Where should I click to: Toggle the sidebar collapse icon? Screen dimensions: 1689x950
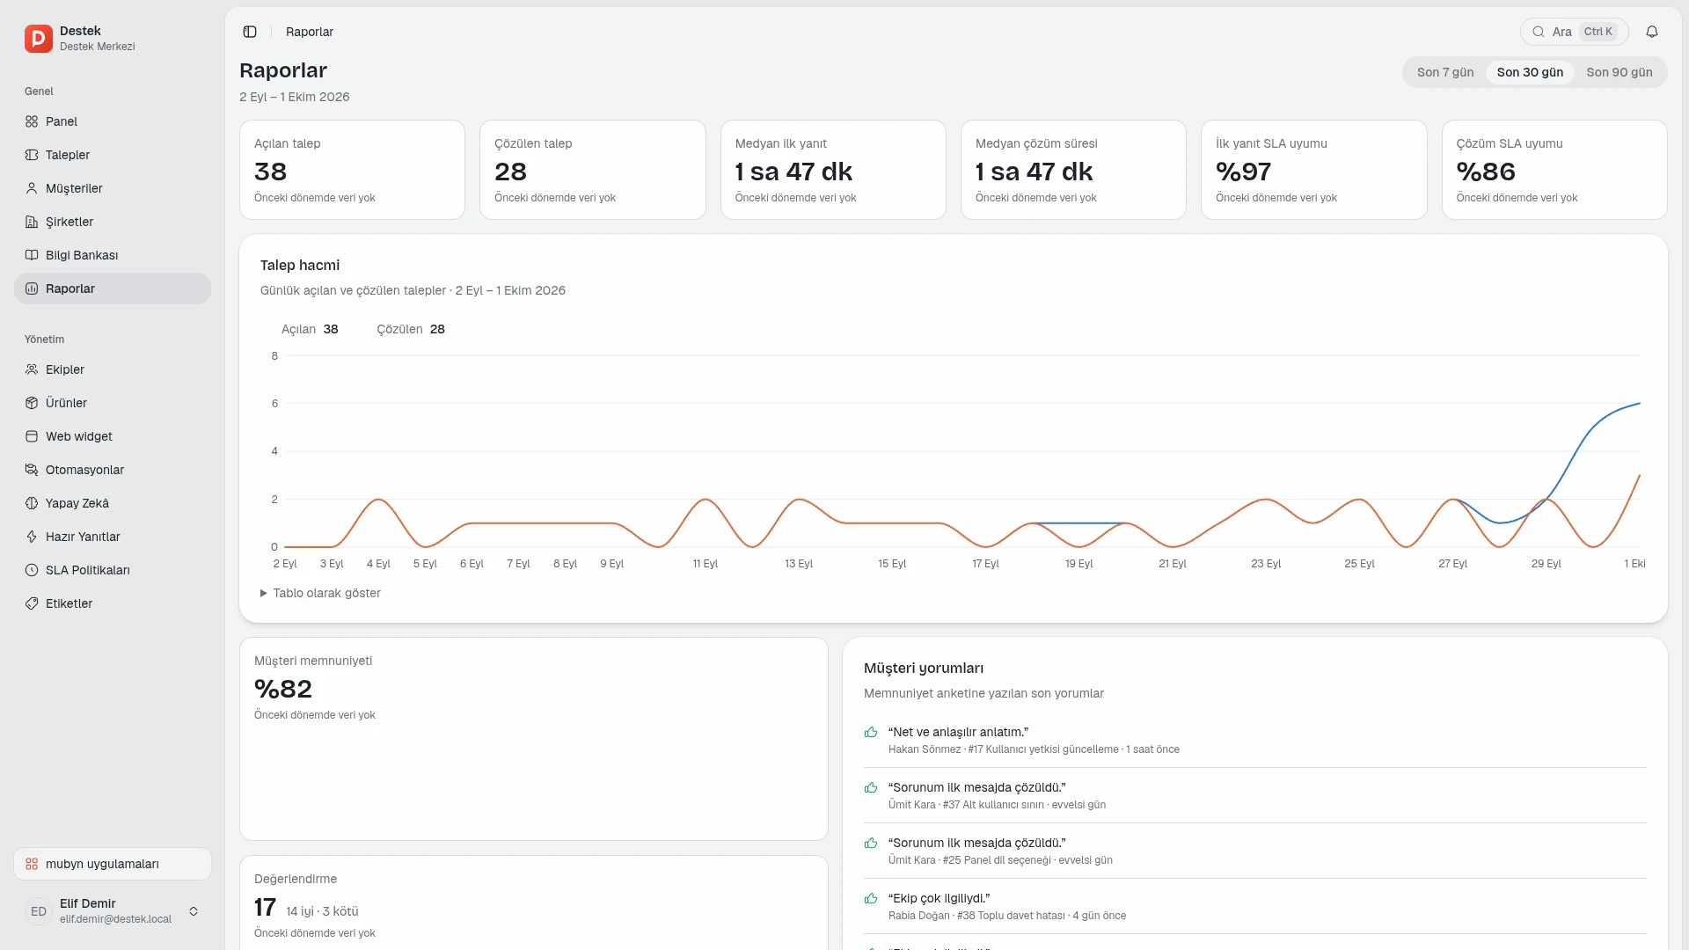point(250,32)
